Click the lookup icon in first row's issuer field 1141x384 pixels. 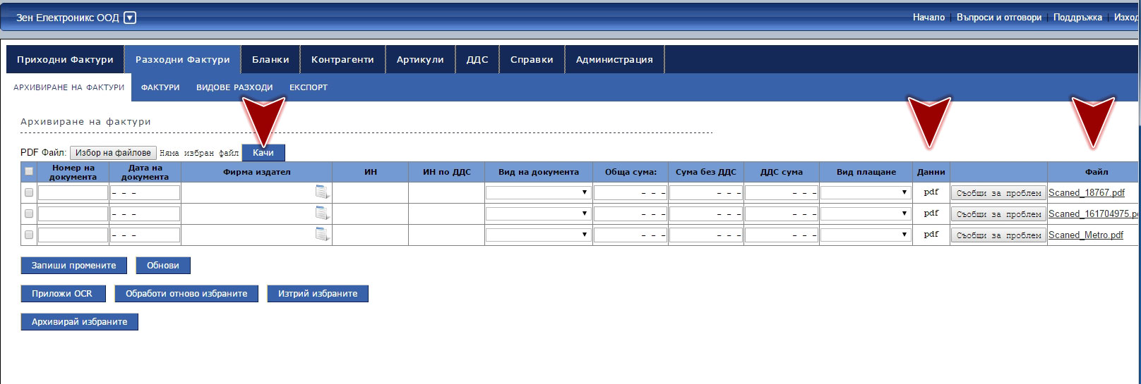(322, 192)
